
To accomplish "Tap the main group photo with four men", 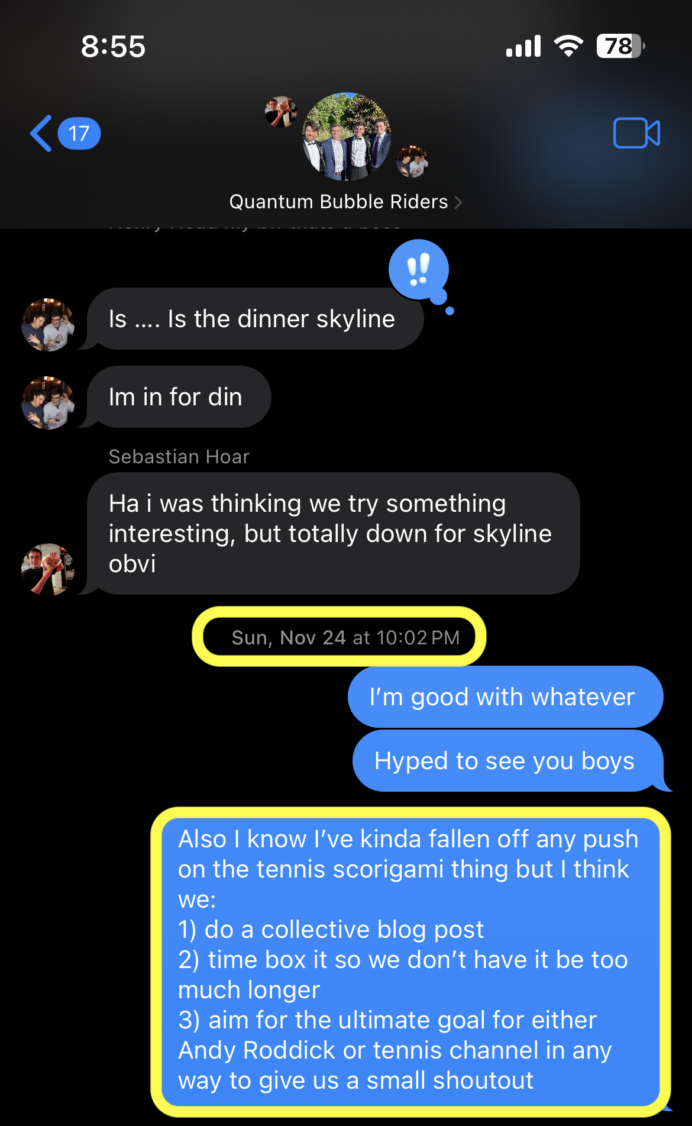I will point(347,137).
